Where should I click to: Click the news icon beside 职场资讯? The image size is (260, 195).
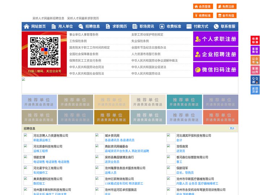click(x=135, y=26)
